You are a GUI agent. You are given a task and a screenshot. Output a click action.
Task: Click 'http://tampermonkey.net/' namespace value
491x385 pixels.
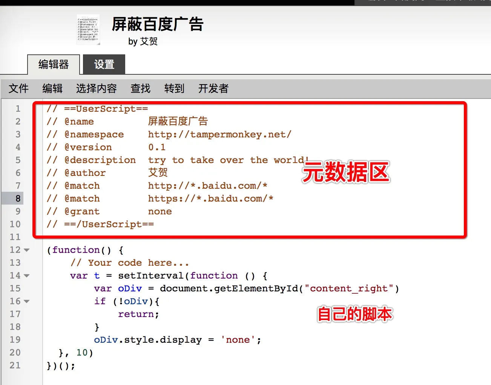[219, 134]
